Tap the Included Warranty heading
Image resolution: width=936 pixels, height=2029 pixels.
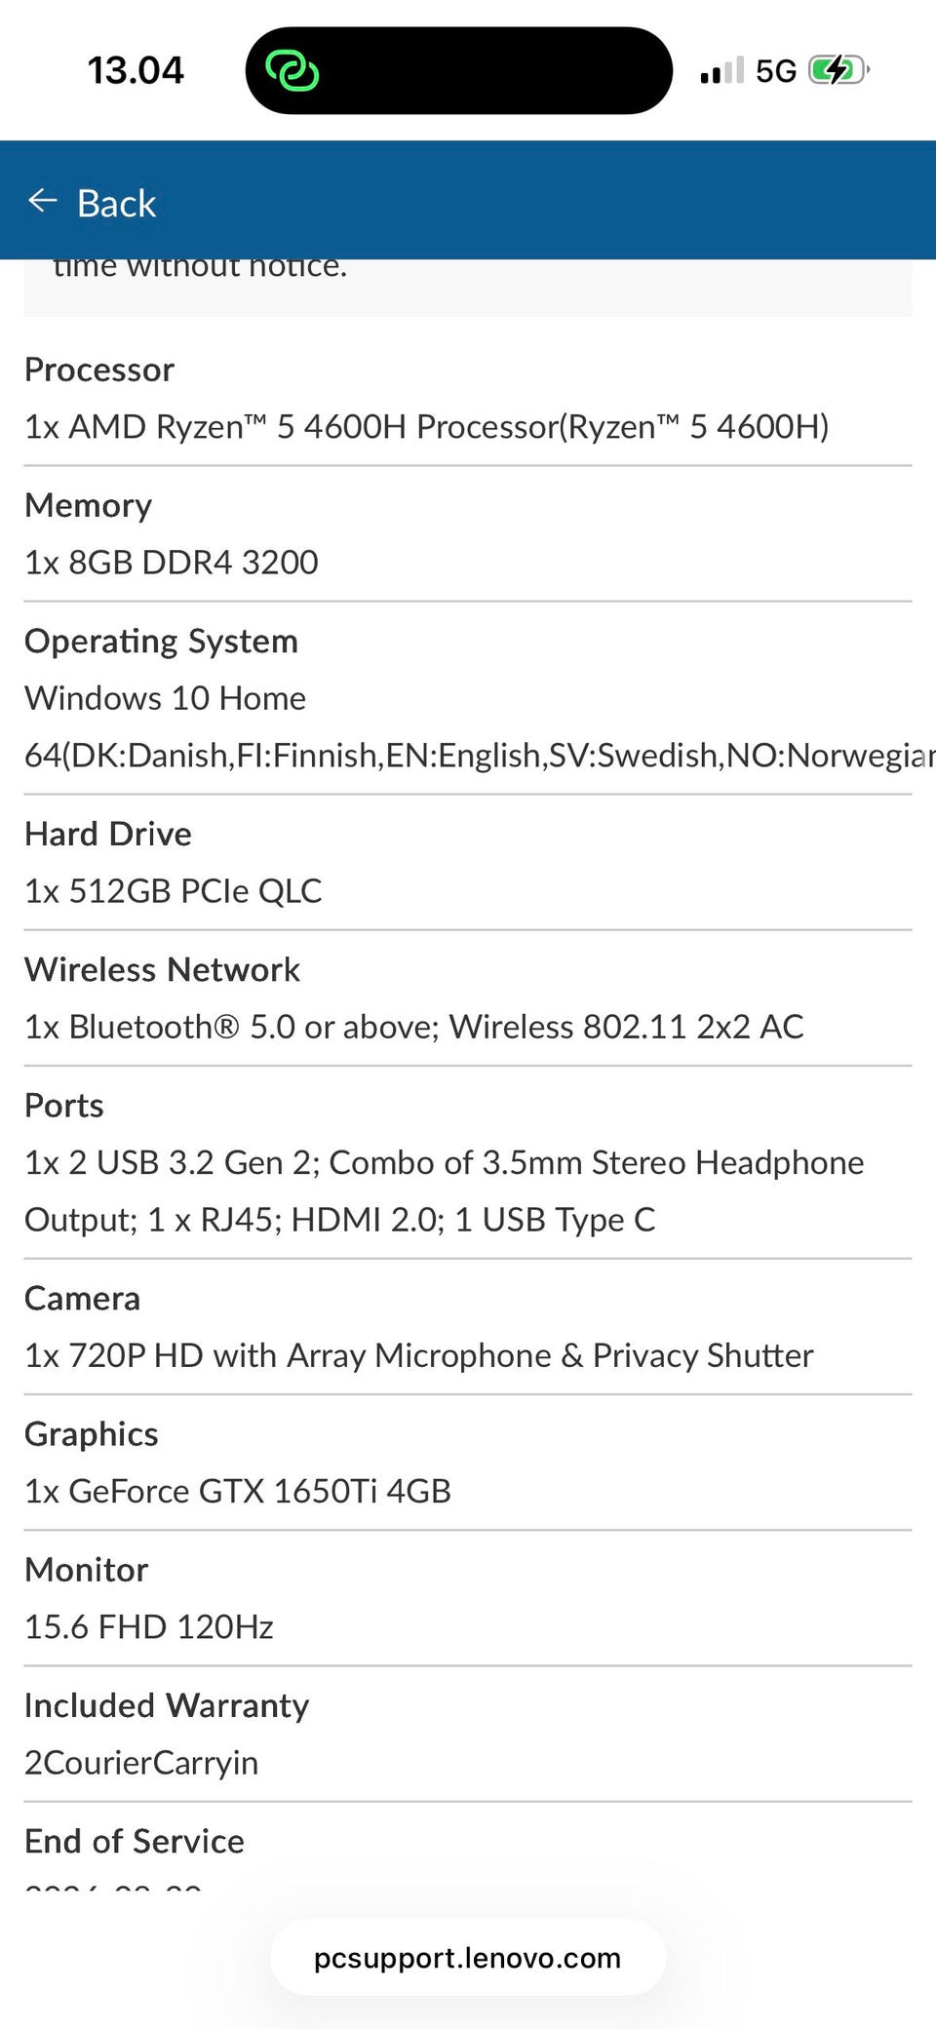point(167,1705)
